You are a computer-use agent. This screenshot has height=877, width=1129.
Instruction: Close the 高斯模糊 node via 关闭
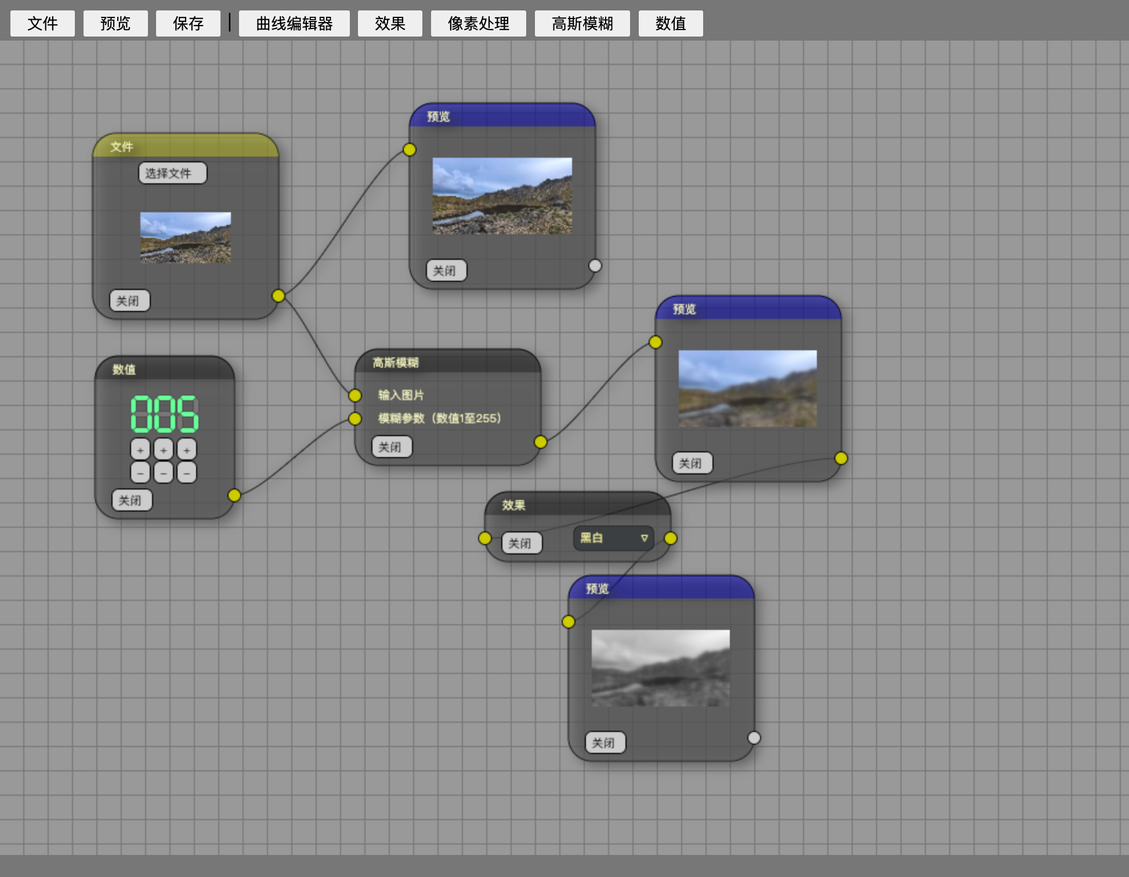click(392, 447)
